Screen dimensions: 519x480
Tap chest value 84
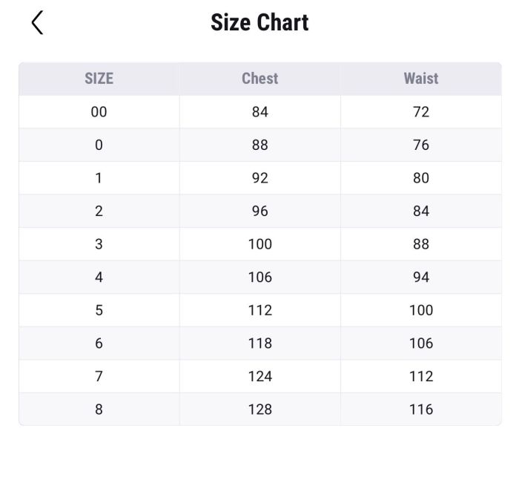click(x=259, y=112)
